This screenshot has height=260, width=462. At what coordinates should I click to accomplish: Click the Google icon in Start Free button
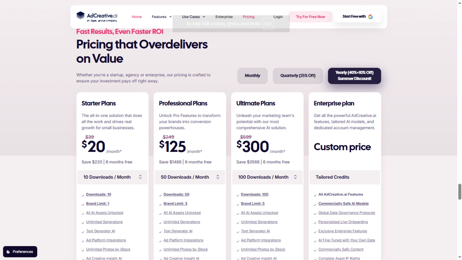pos(370,17)
